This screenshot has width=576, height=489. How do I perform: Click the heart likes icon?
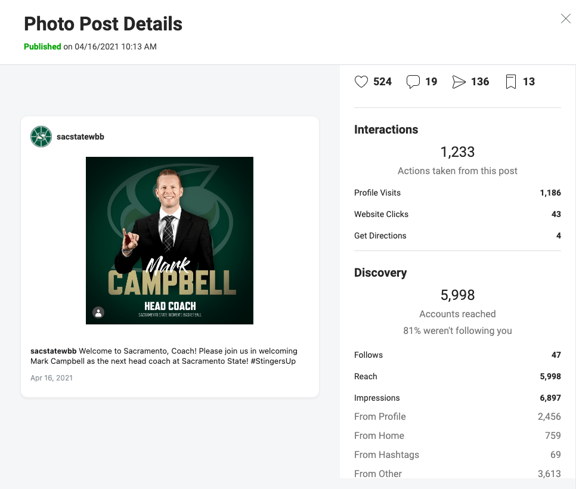point(361,82)
